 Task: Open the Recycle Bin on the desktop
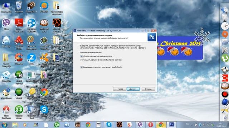coord(19,7)
